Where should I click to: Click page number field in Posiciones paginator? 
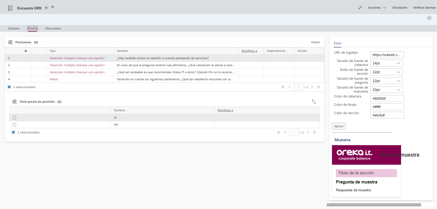click(x=298, y=87)
